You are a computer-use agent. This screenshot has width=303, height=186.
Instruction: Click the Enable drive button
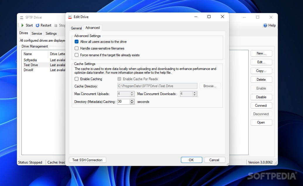pyautogui.click(x=261, y=88)
